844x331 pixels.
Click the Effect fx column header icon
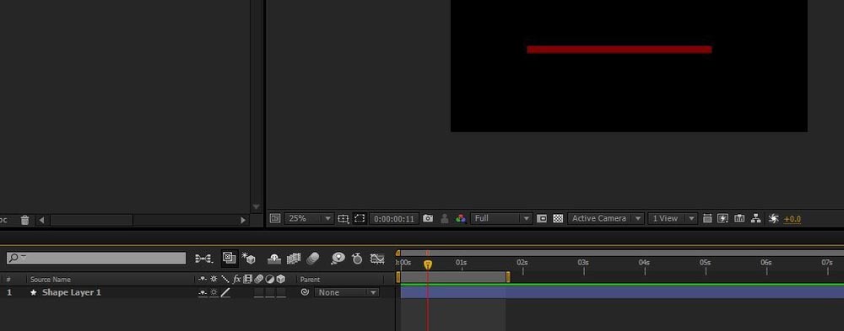[237, 279]
